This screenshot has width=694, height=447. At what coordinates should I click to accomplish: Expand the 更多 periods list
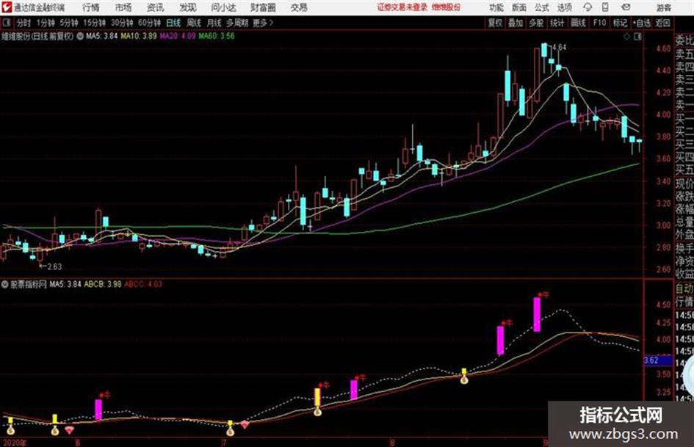coord(263,23)
